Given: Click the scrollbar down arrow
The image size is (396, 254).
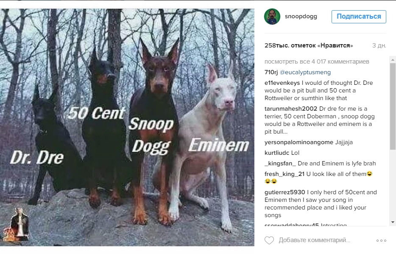Looking at the screenshot, I should tap(393, 222).
